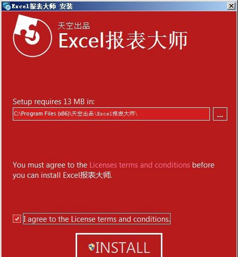Image resolution: width=238 pixels, height=257 pixels.
Task: Click the "you can install Excel报表大师." line
Action: click(62, 175)
